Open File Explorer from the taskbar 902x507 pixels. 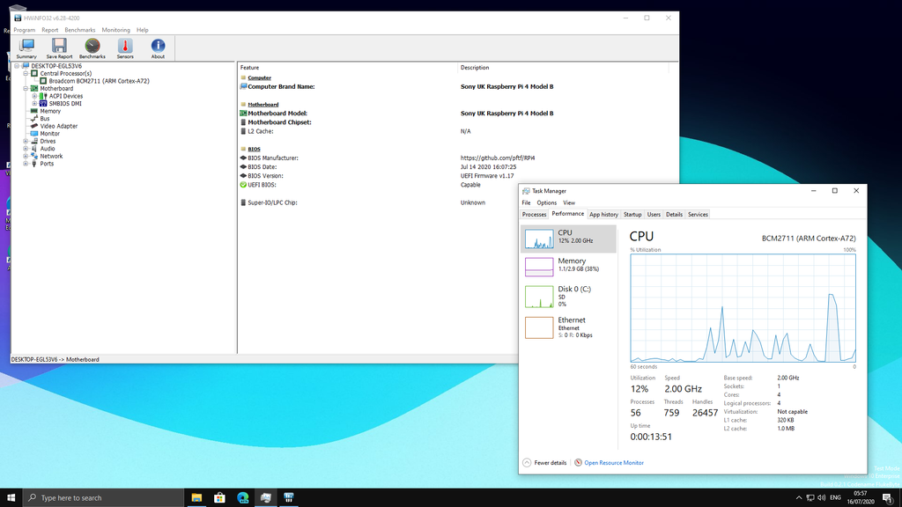tap(196, 496)
